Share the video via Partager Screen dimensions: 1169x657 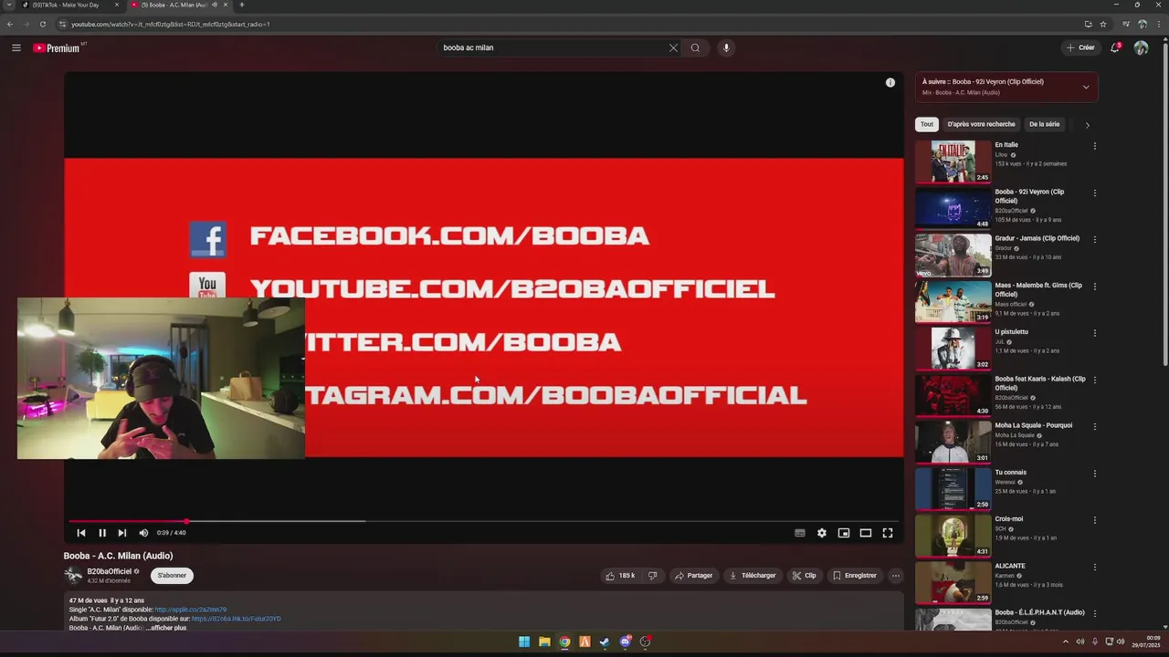tap(693, 576)
